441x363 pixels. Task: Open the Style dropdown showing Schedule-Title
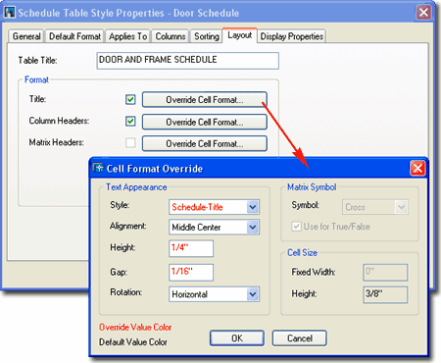[214, 207]
